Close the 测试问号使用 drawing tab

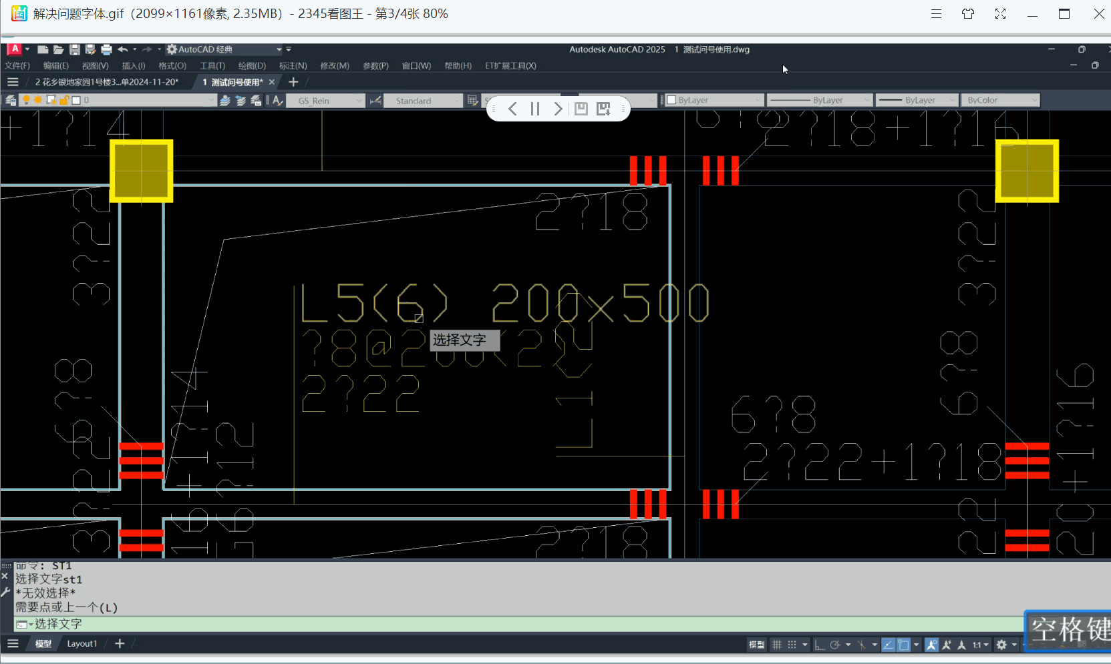click(272, 82)
